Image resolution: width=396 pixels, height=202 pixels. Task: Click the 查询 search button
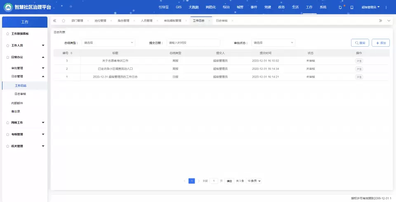[360, 43]
